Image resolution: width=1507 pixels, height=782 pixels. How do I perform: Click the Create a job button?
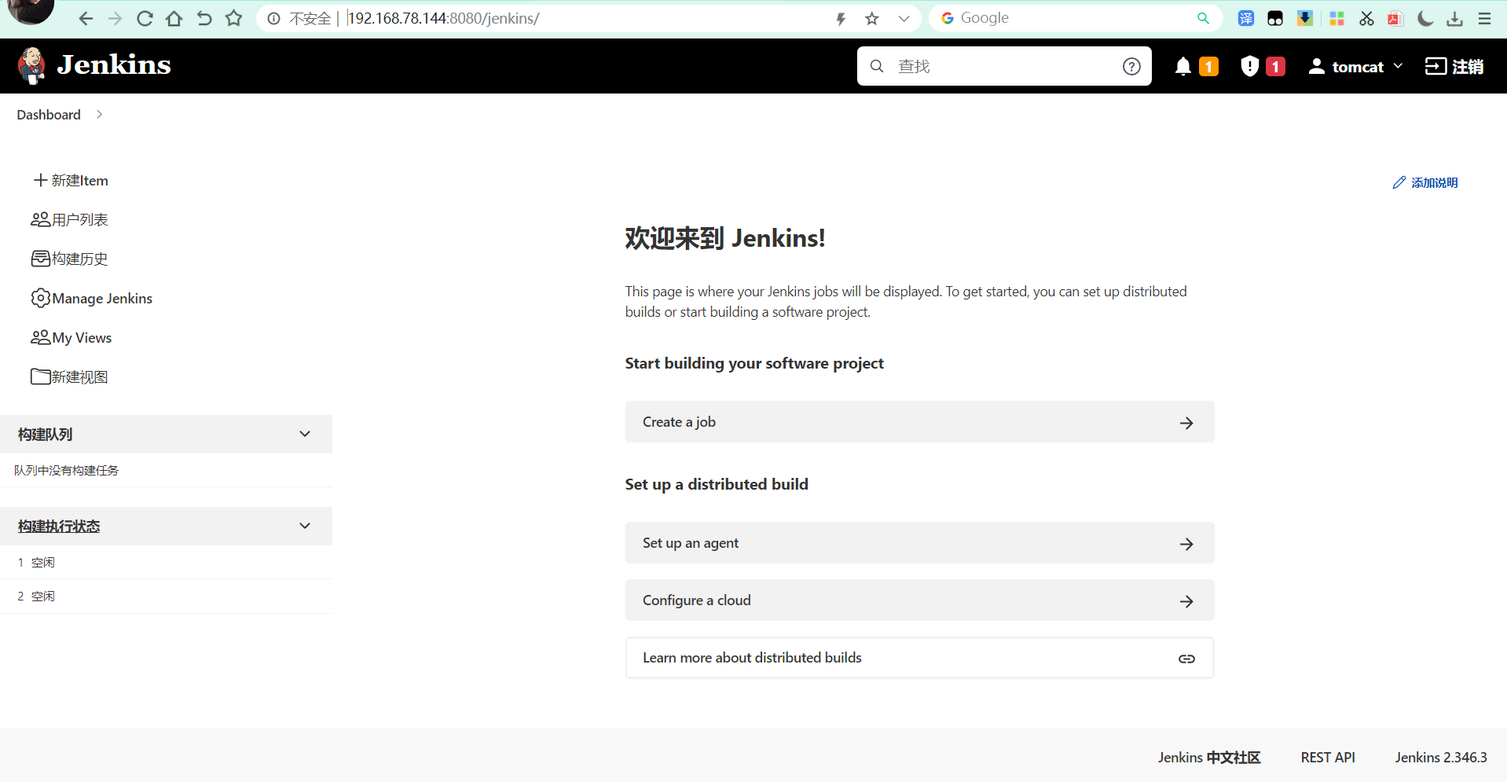click(x=919, y=422)
